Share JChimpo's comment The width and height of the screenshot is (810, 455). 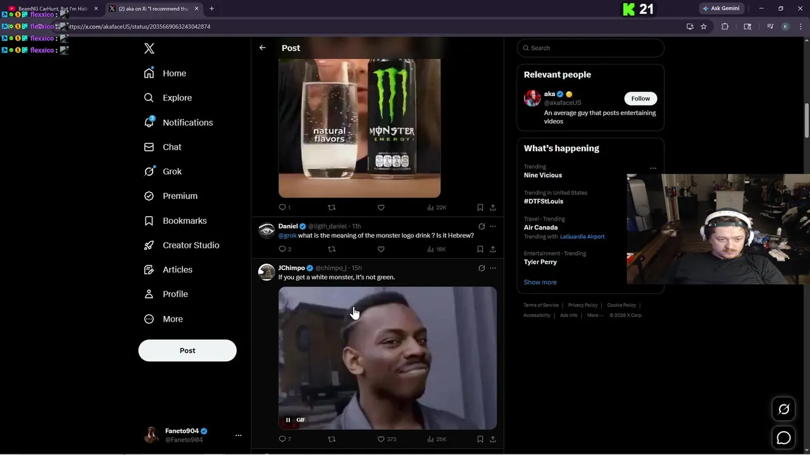pos(493,439)
